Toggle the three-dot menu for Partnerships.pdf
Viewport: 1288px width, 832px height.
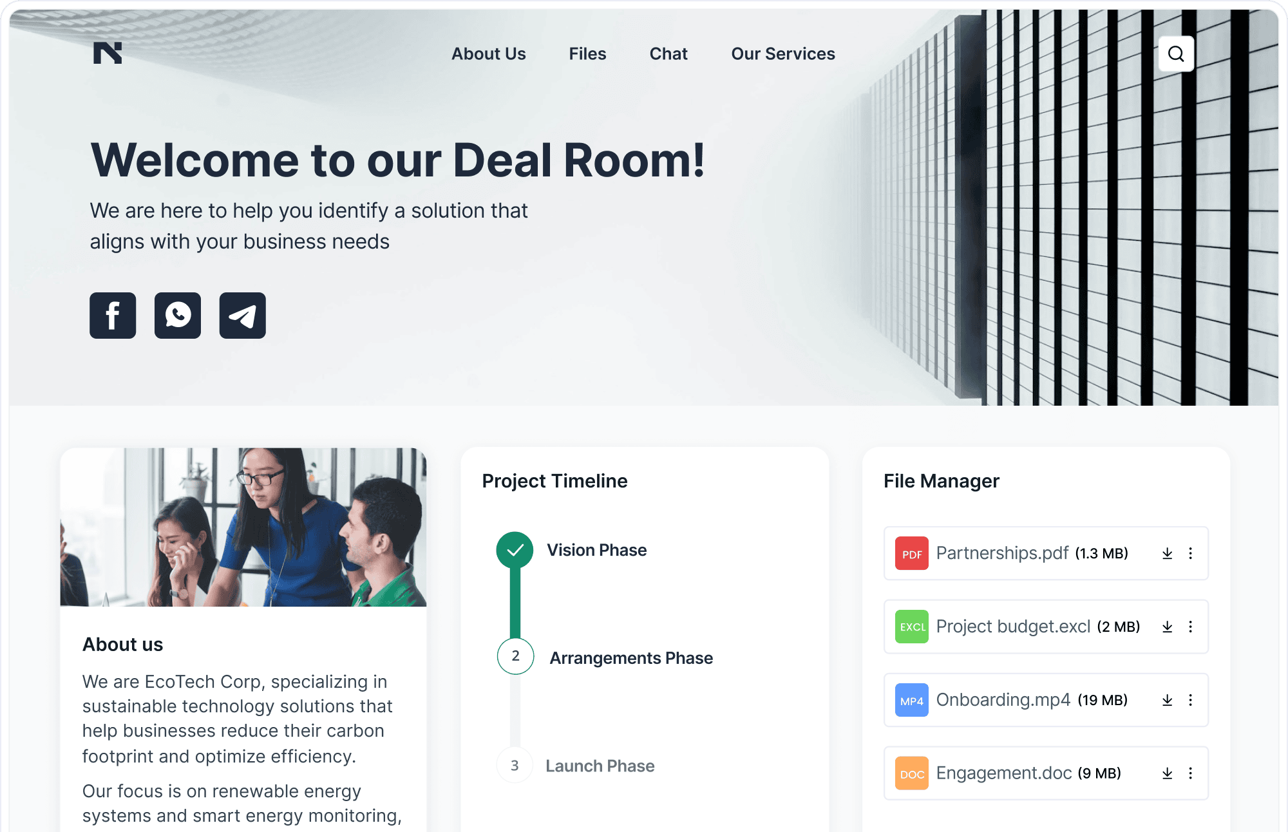pos(1190,553)
